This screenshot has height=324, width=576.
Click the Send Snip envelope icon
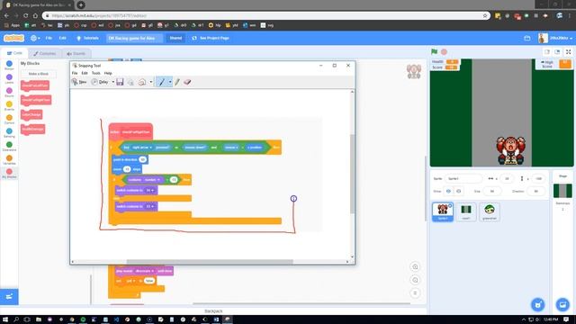pyautogui.click(x=142, y=82)
